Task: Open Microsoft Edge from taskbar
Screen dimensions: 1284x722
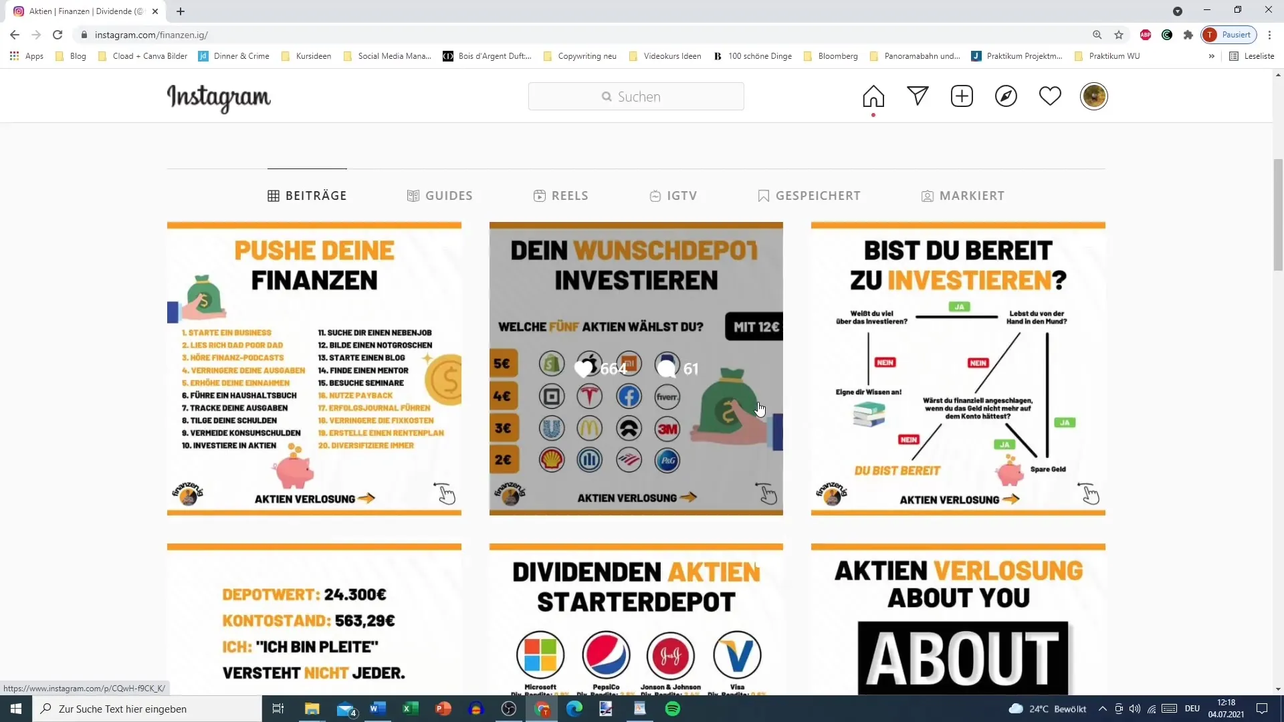Action: point(574,709)
